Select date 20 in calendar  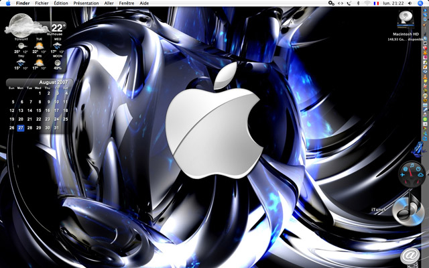(21, 119)
